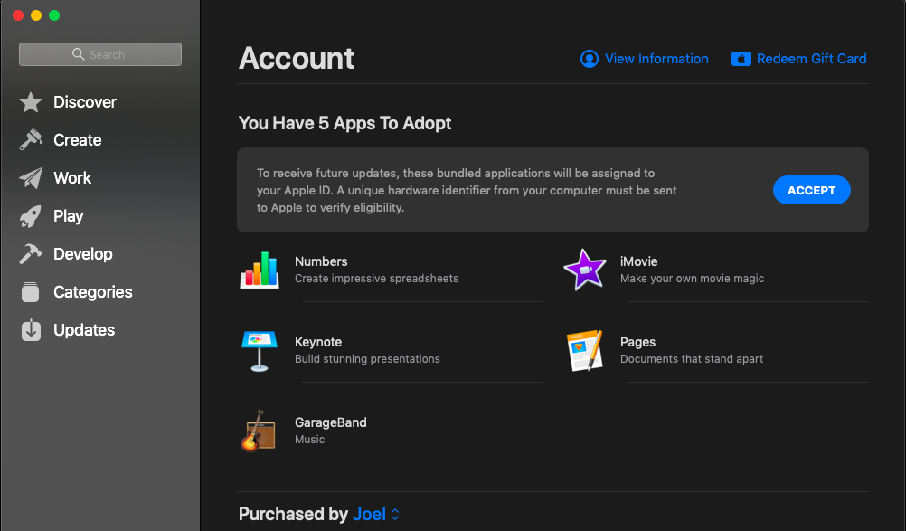Click the Categories stack icon
906x531 pixels.
[x=31, y=291]
